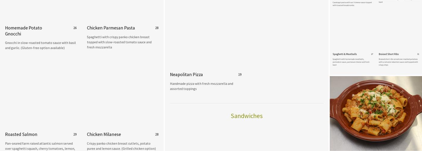The width and height of the screenshot is (422, 151).
Task: Click the Cavatappi pasta description text
Action: pos(352,4)
